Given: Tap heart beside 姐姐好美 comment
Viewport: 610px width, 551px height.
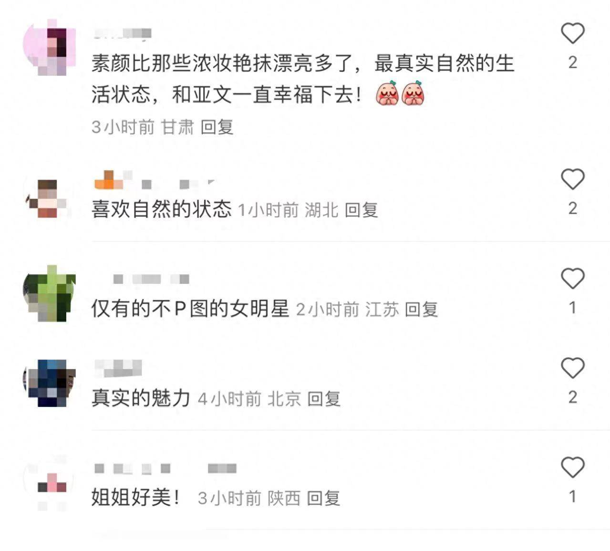Looking at the screenshot, I should click(x=572, y=468).
